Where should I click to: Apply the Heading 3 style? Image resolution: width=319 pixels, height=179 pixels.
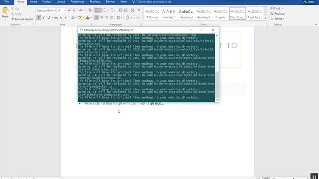point(203,14)
